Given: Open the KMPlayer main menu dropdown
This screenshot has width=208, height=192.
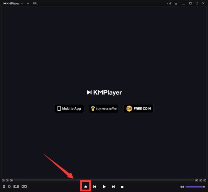Looking at the screenshot, I should coord(13,3).
